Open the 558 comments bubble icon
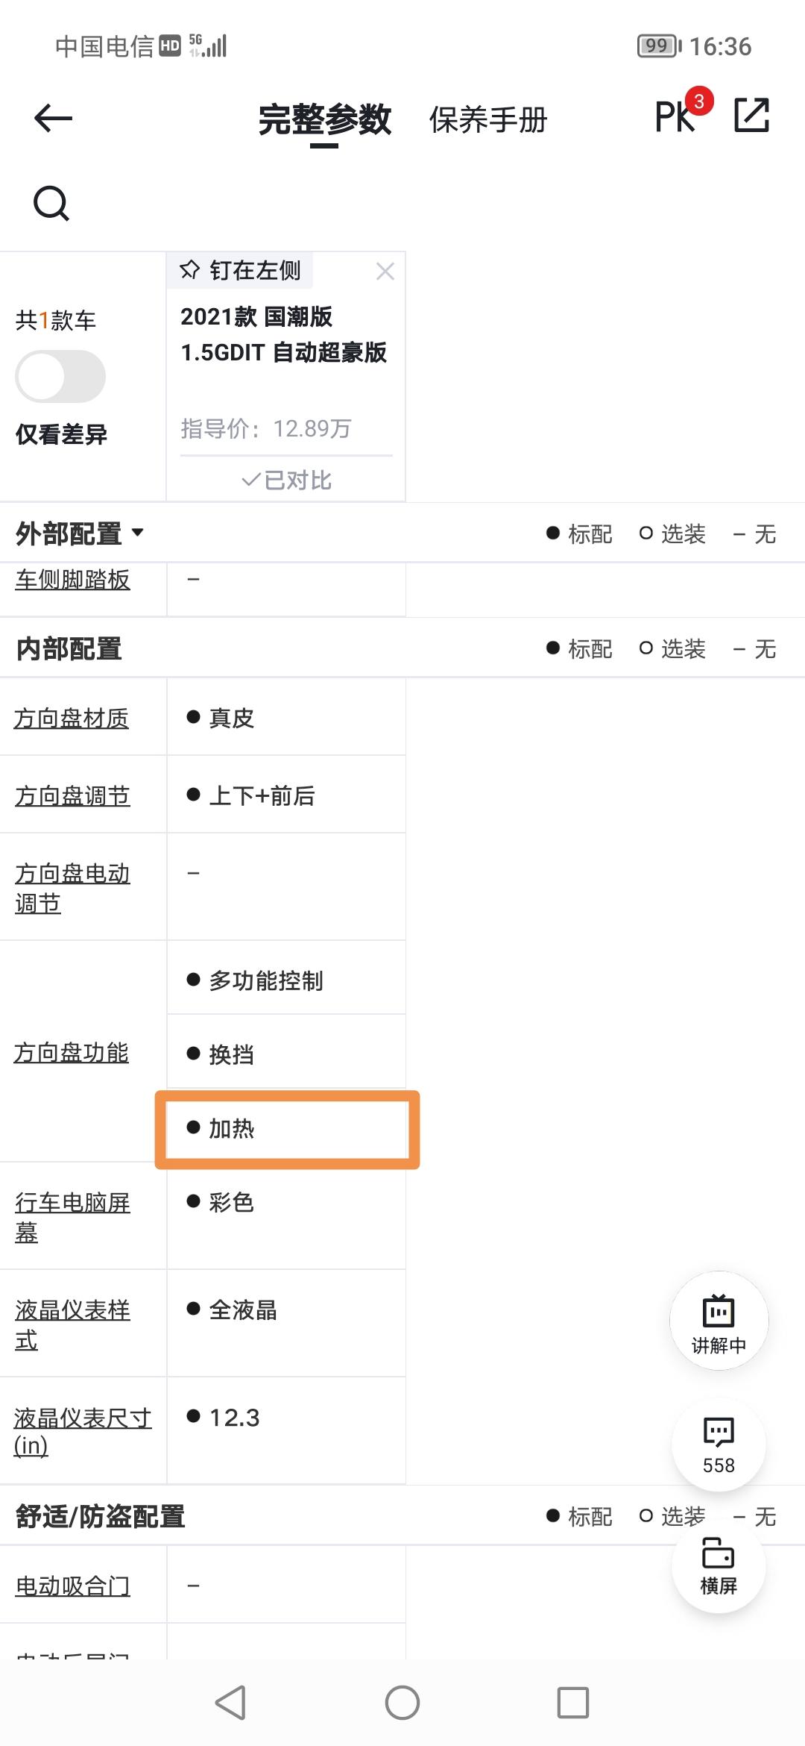This screenshot has height=1746, width=805. pos(719,1445)
